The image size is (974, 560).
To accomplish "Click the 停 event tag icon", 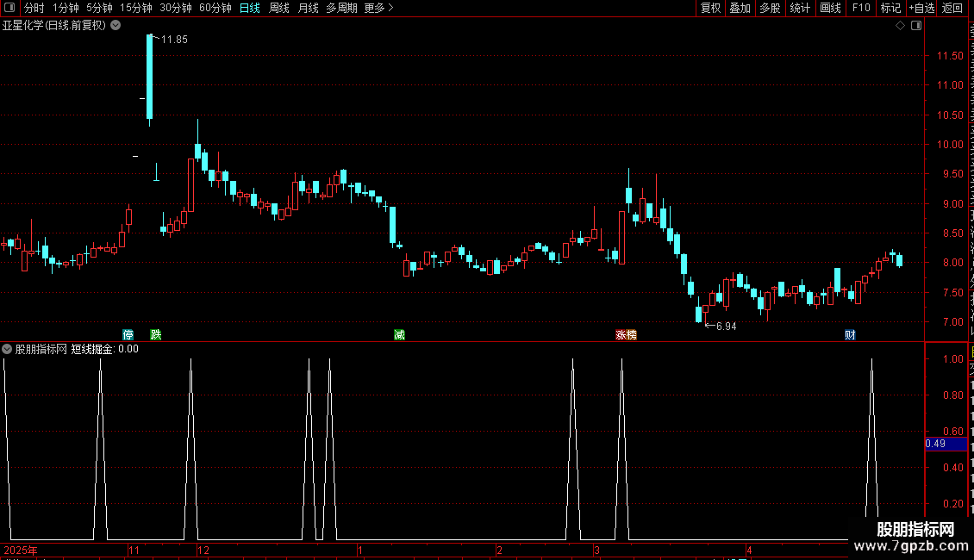I will [128, 334].
